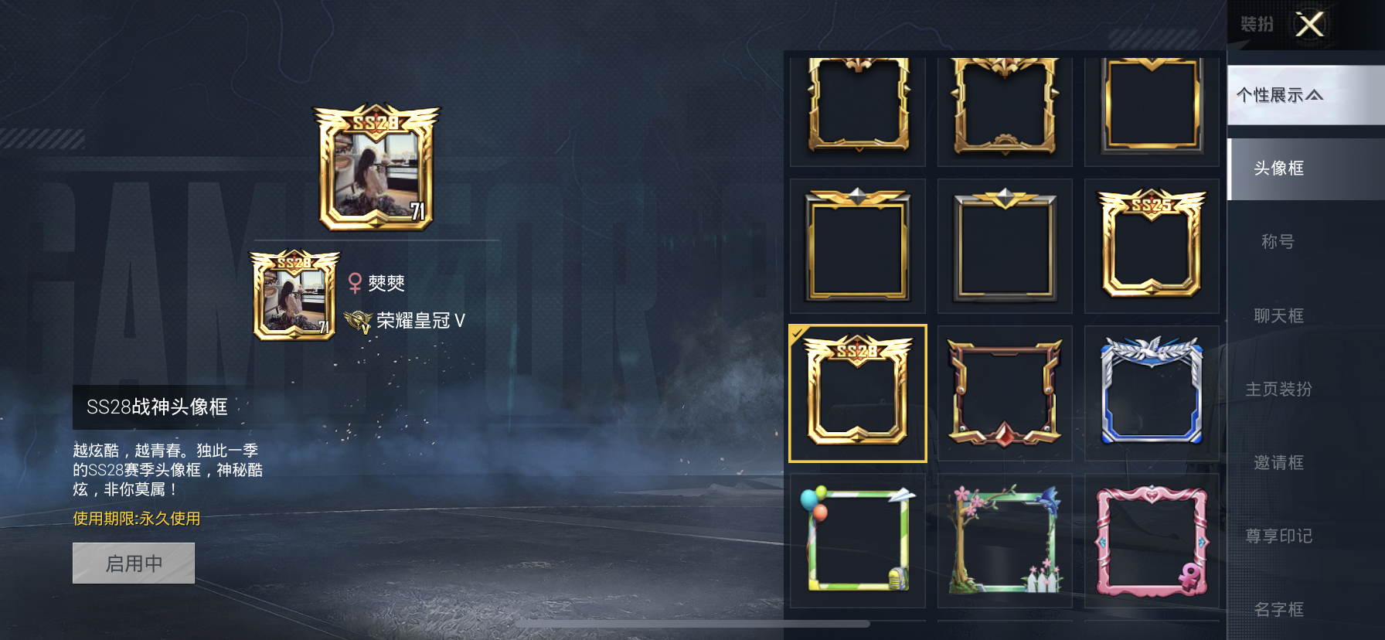Choose the cherry blossom tree frame
The width and height of the screenshot is (1385, 640).
(x=1005, y=540)
